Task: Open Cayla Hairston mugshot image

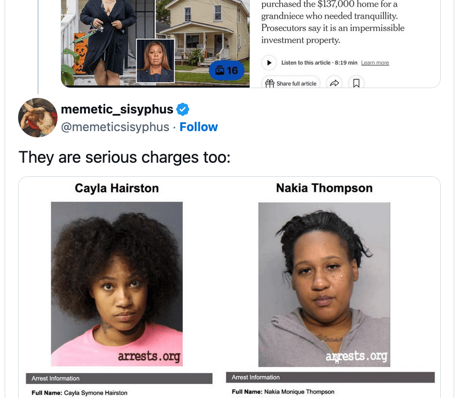Action: 117,284
